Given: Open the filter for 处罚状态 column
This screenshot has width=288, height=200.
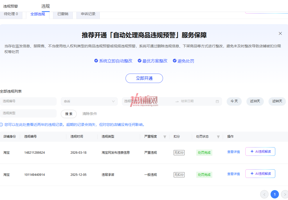Looking at the screenshot, I should 218,137.
